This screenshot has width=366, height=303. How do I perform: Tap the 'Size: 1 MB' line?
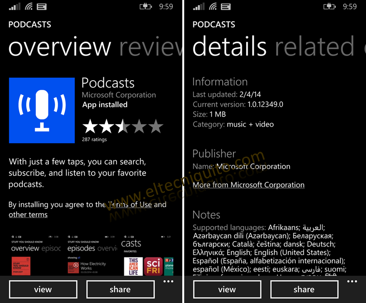click(x=209, y=115)
